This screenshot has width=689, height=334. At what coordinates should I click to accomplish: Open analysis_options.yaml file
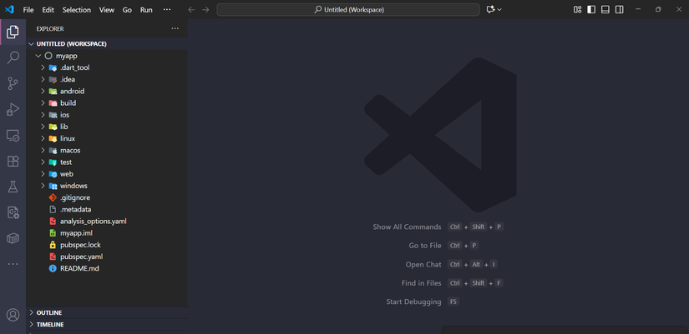(x=107, y=222)
